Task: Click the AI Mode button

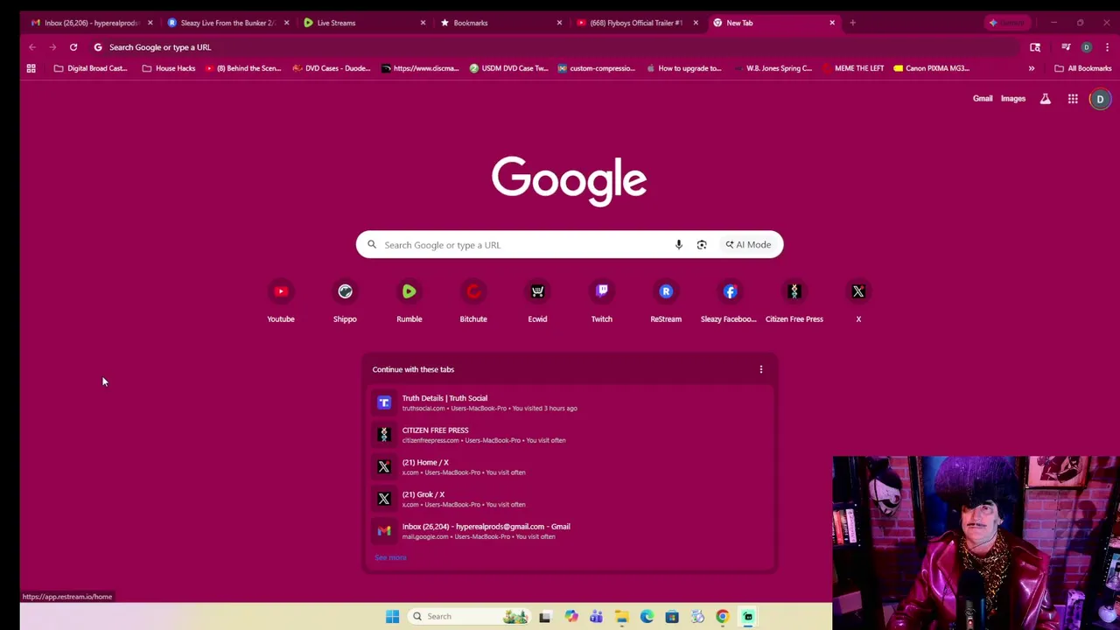Action: (x=748, y=245)
